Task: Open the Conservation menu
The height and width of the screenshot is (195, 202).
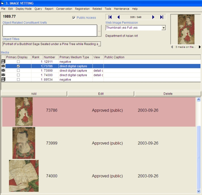Action: click(x=64, y=9)
